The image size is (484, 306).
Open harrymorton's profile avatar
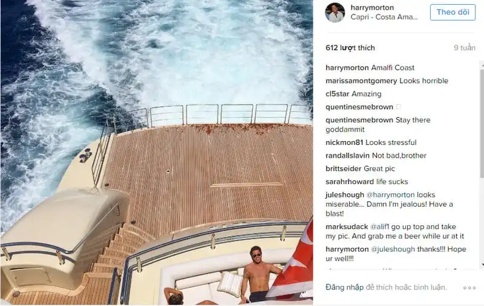(335, 13)
